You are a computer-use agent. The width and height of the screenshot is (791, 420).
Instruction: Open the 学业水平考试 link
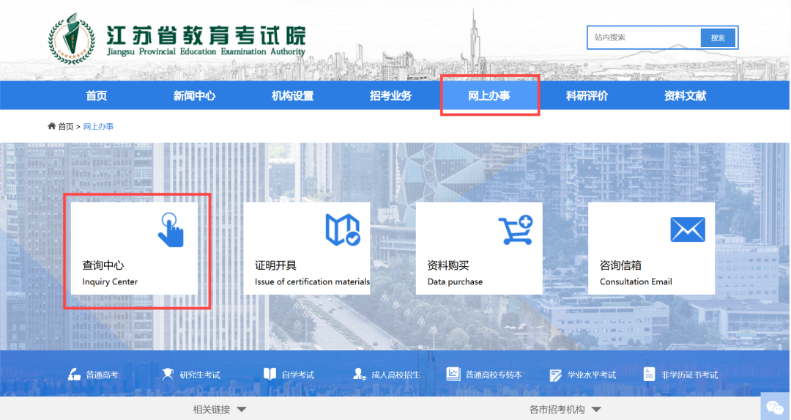click(591, 375)
